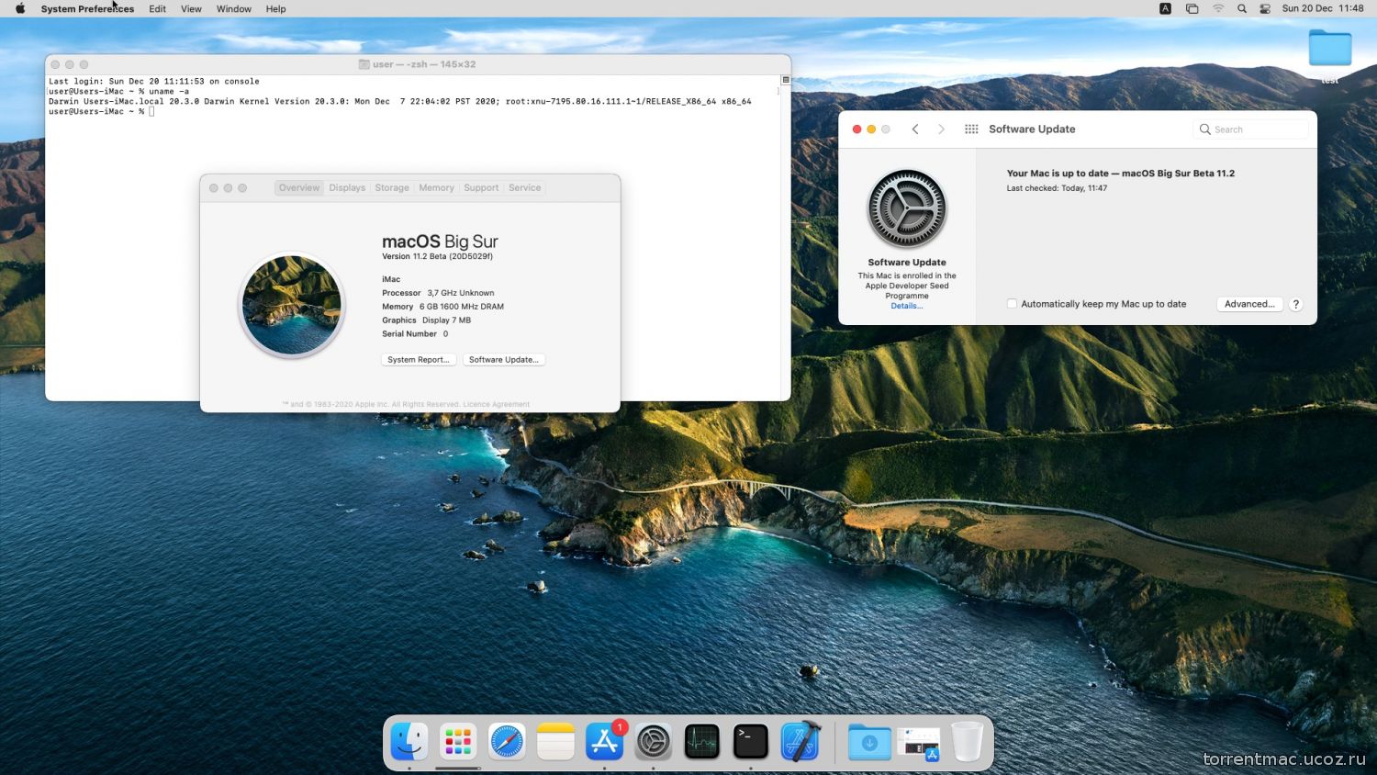Image resolution: width=1377 pixels, height=775 pixels.
Task: Open the Help menu
Action: point(275,8)
